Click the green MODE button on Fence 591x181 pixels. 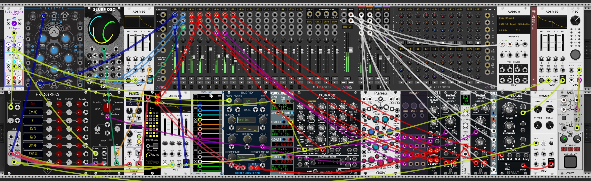click(x=139, y=136)
